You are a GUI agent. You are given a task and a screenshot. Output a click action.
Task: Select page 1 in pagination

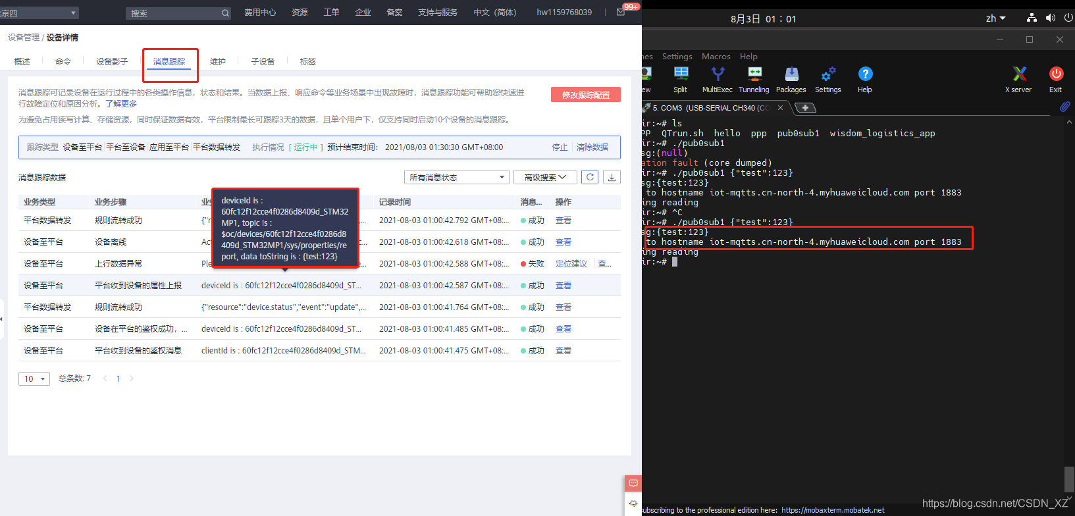(118, 378)
